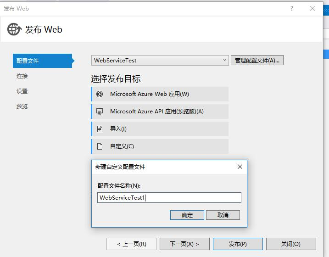Click 管理配置文件(A)... button
Viewport: 329px width, 257px height.
pyautogui.click(x=257, y=61)
